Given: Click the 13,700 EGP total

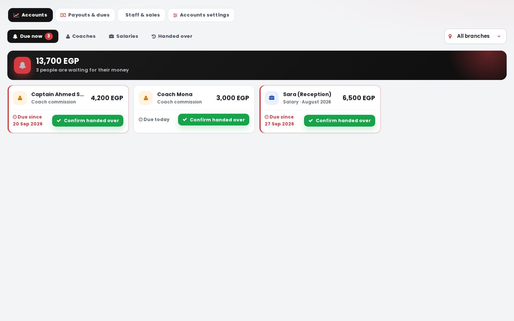Looking at the screenshot, I should tap(58, 61).
